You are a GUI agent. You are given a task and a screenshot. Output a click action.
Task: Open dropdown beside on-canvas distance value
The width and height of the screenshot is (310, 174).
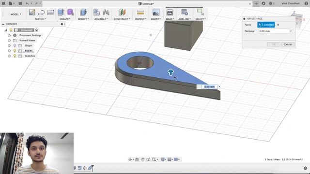(x=219, y=87)
